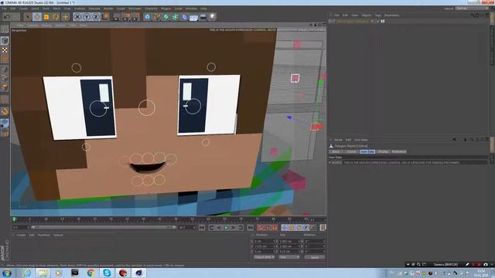Viewport: 495px width, 278px height.
Task: Open the Window menu
Action: (x=191, y=8)
